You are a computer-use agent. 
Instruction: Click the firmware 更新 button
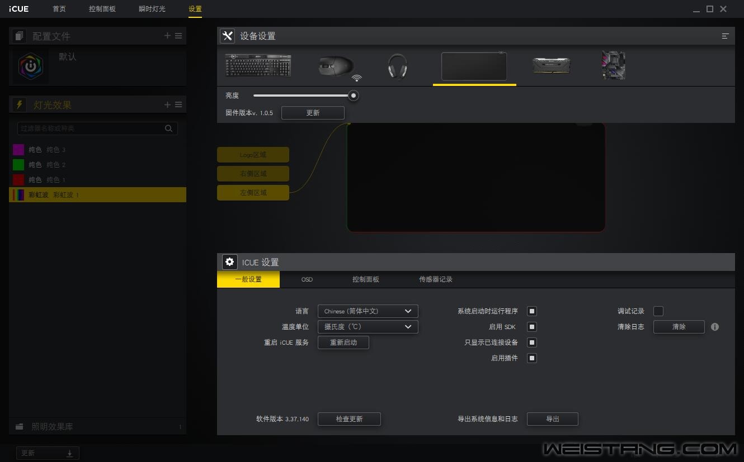(313, 113)
